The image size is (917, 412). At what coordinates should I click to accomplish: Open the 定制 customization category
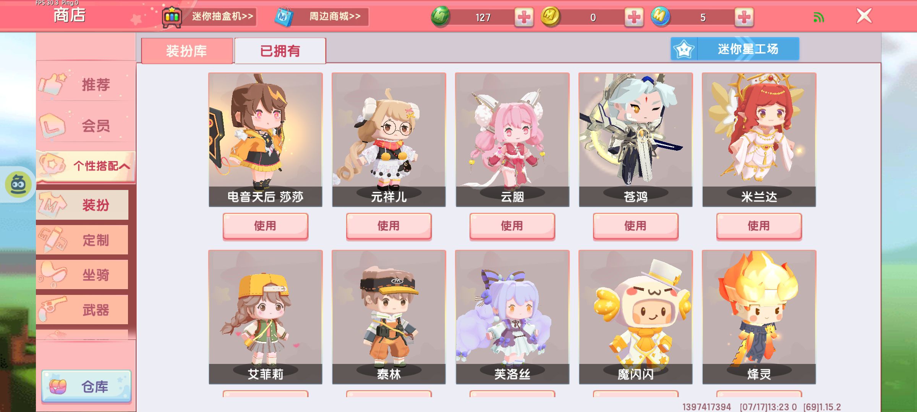click(83, 240)
